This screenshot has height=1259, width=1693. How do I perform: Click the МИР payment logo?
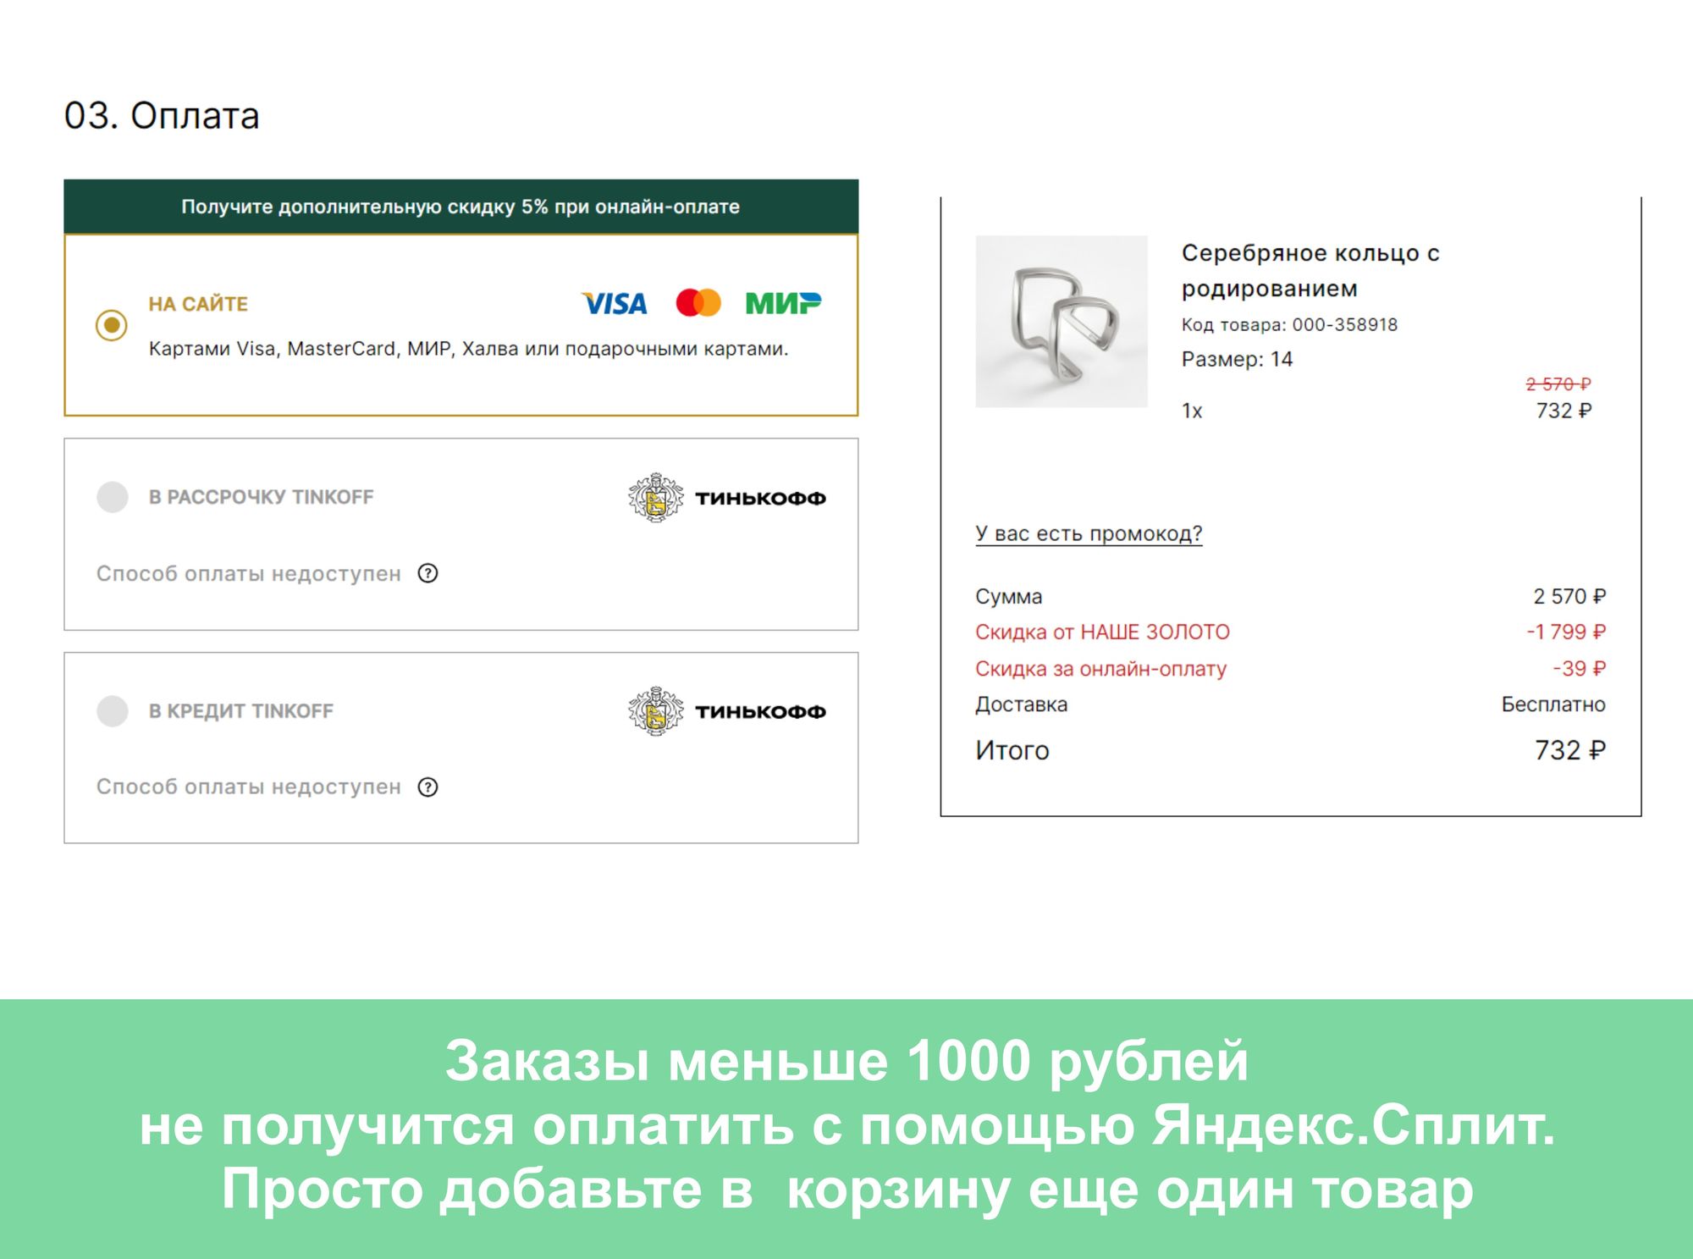[x=783, y=302]
